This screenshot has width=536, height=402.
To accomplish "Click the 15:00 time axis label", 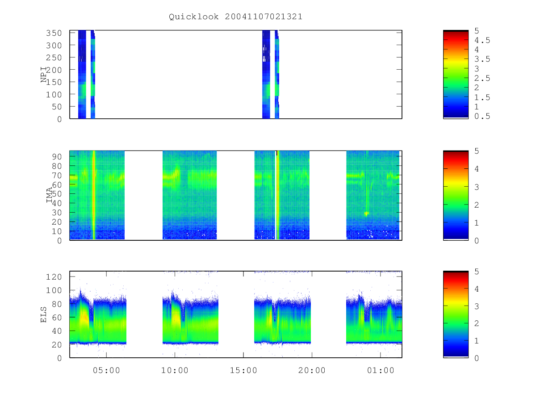I will (243, 370).
